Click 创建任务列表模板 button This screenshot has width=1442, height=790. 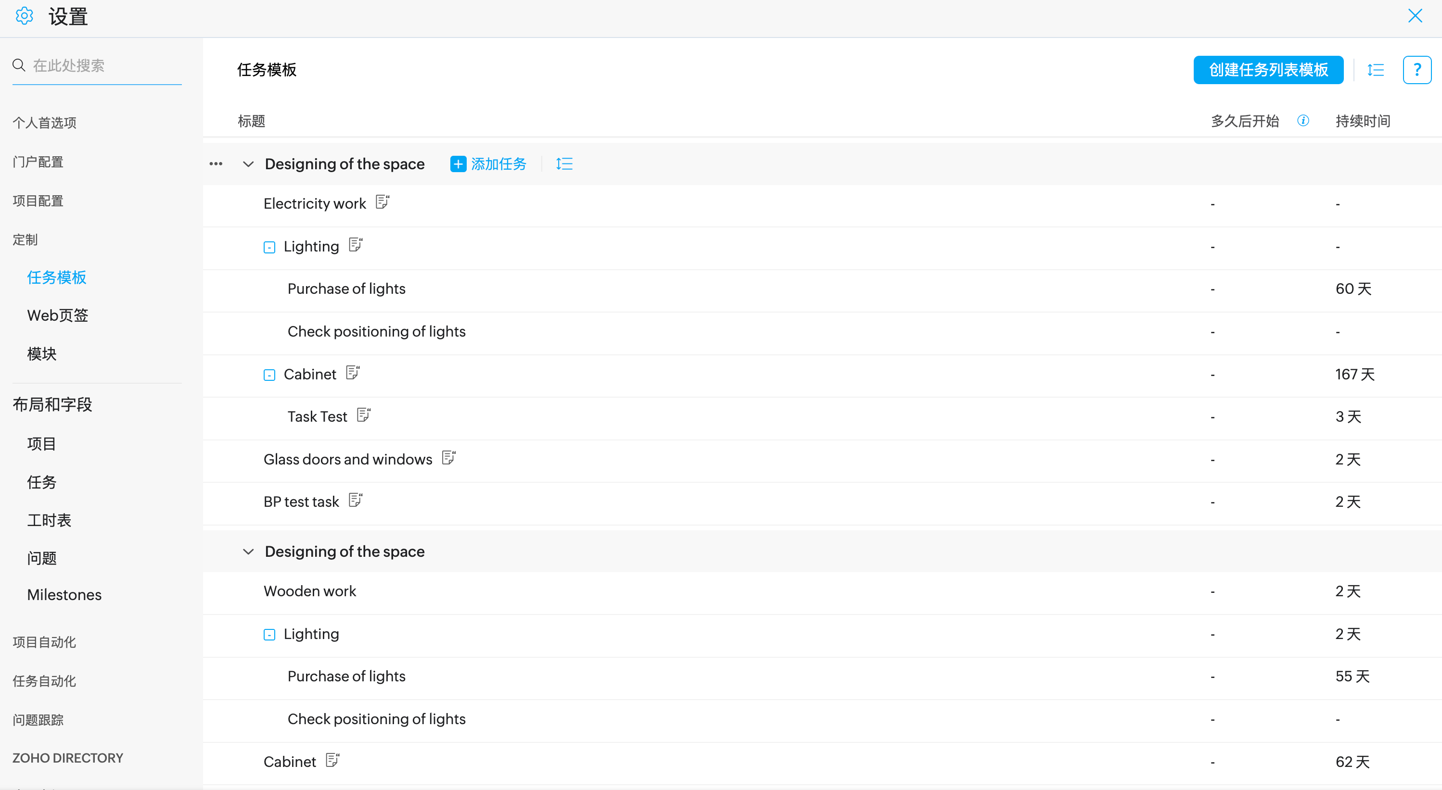coord(1268,70)
